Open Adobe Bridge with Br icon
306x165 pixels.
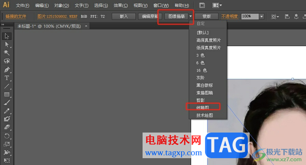[x=202, y=5]
